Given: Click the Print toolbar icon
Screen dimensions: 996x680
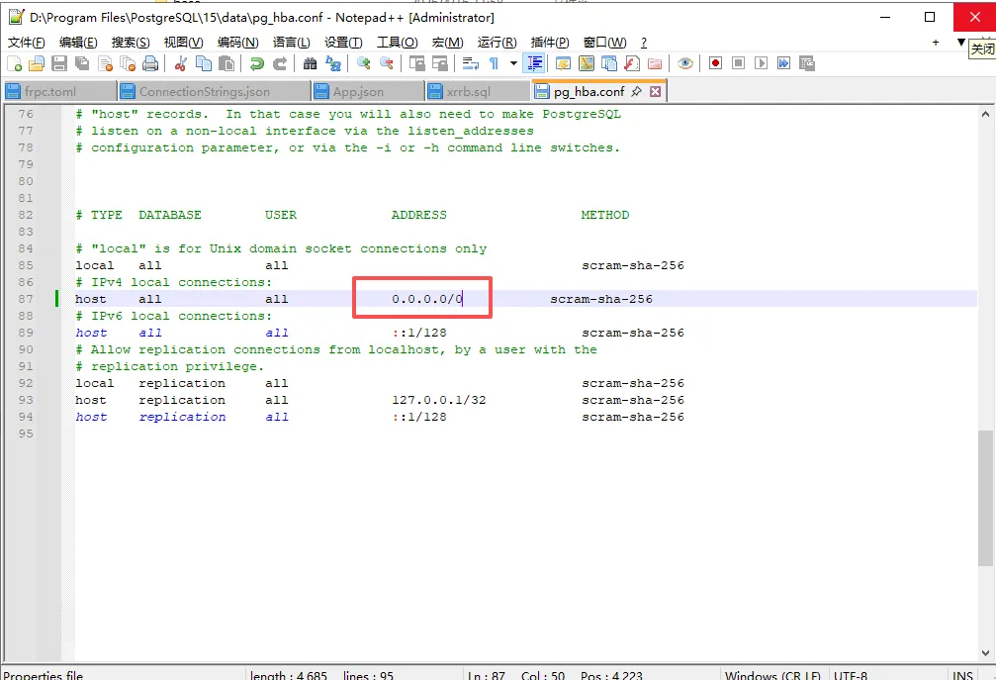Looking at the screenshot, I should pos(150,63).
